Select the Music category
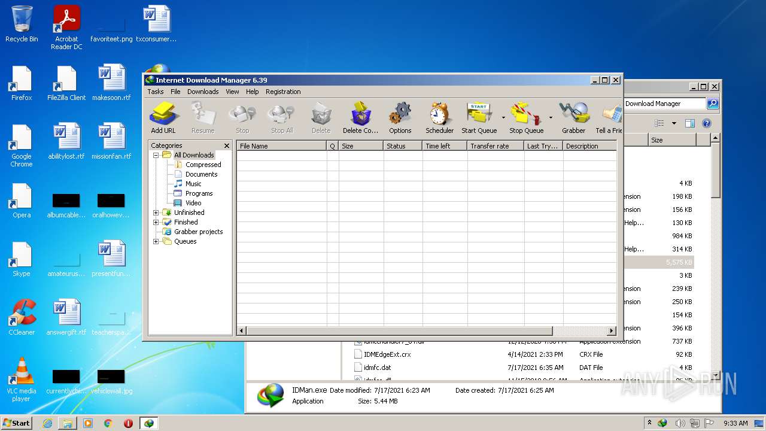Viewport: 766px width, 431px height. (193, 184)
